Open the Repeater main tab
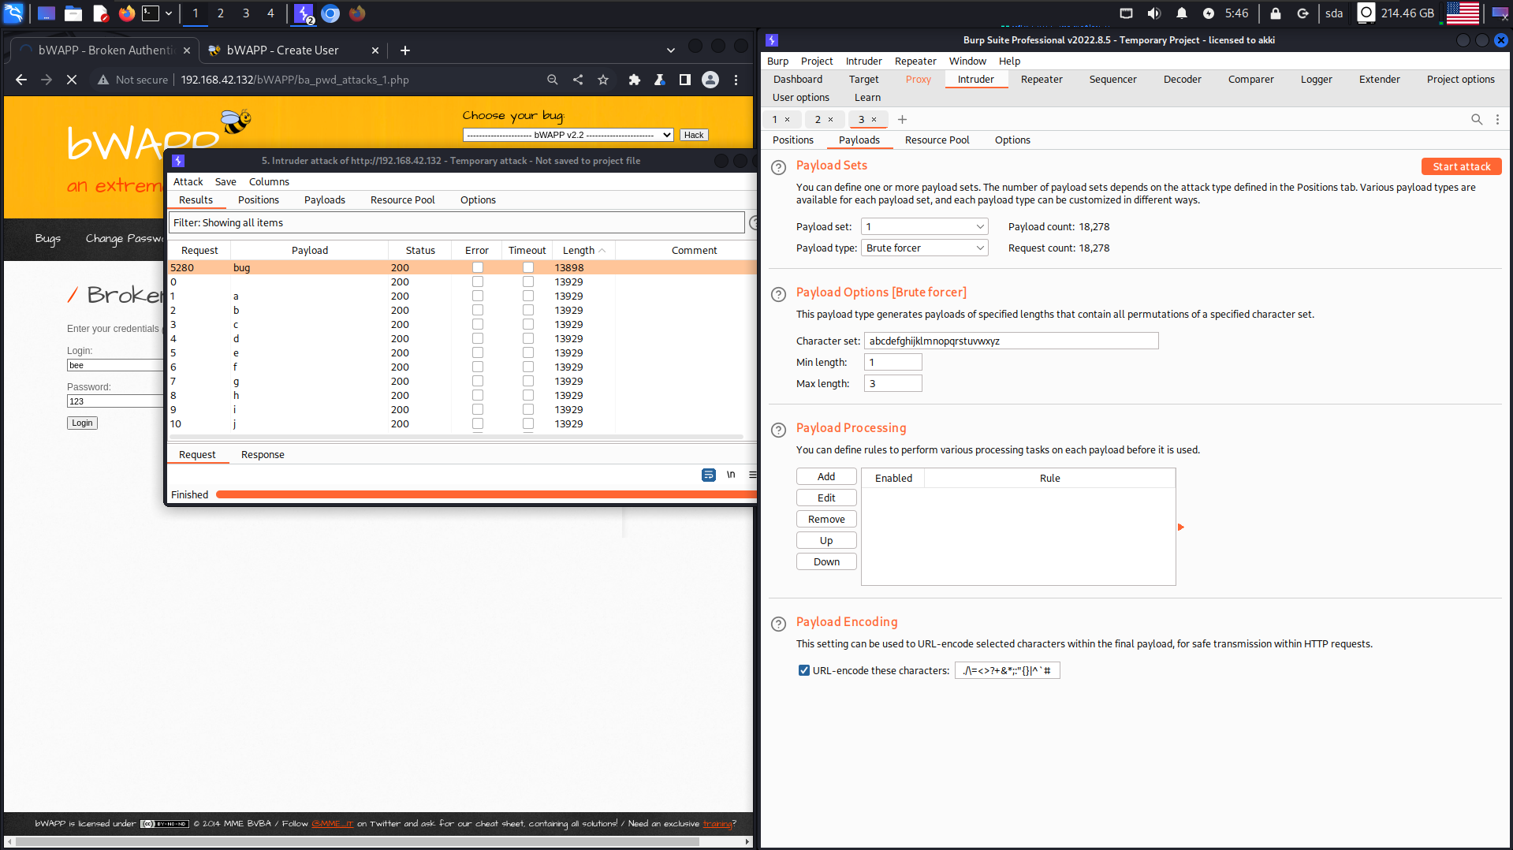The image size is (1513, 850). tap(1041, 80)
